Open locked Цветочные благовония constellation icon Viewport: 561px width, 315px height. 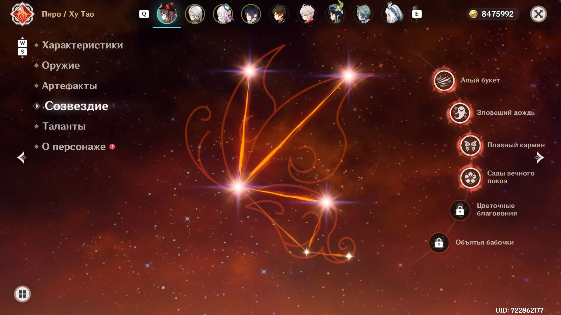pos(460,210)
